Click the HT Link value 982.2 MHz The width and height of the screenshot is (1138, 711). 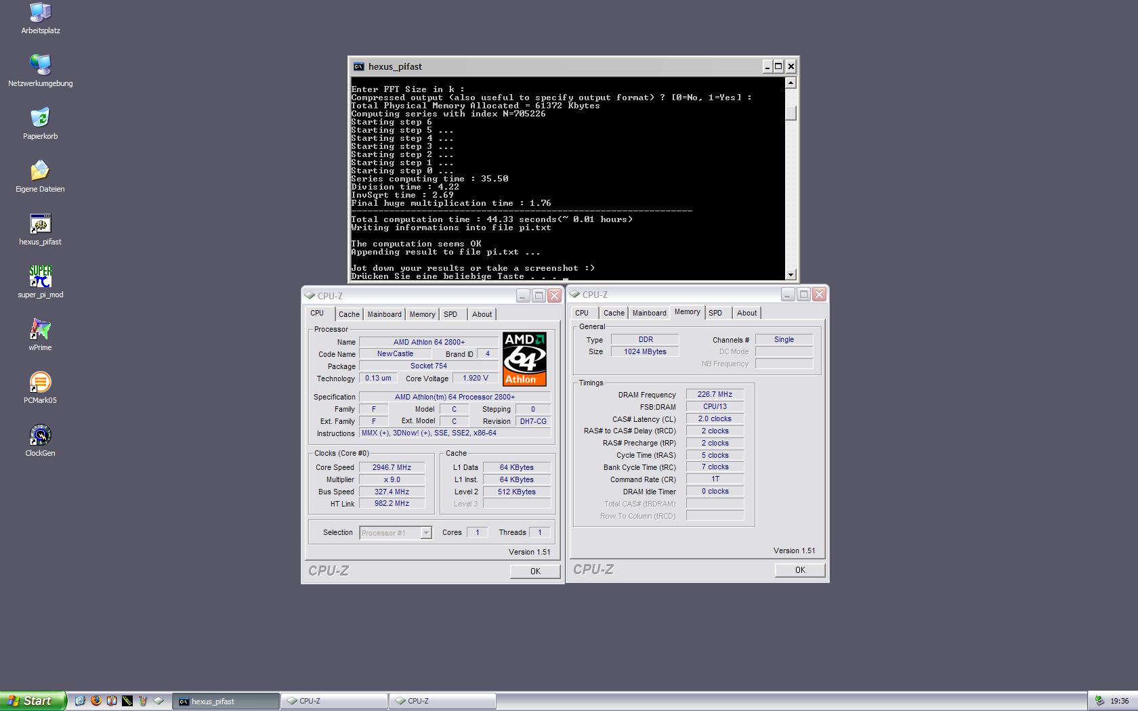tap(392, 504)
